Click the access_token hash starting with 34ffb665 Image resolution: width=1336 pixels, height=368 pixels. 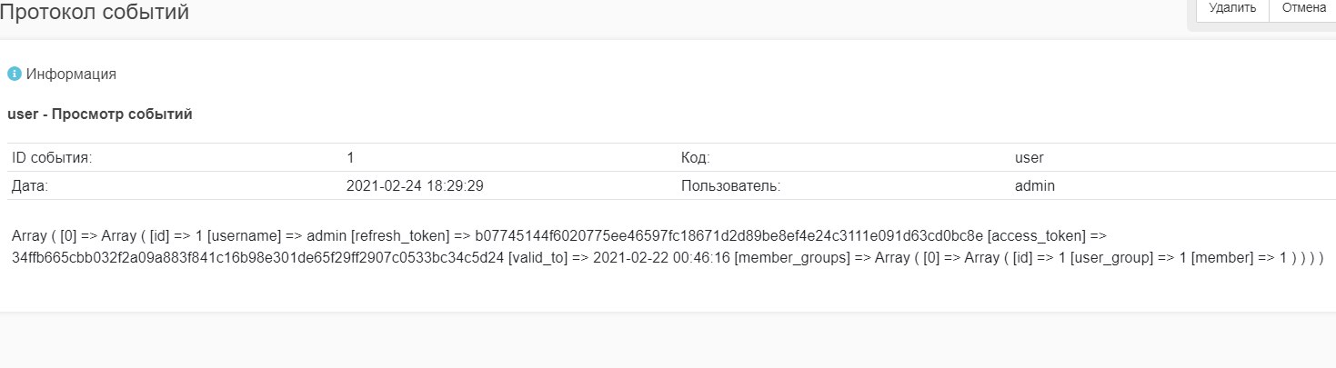click(256, 258)
